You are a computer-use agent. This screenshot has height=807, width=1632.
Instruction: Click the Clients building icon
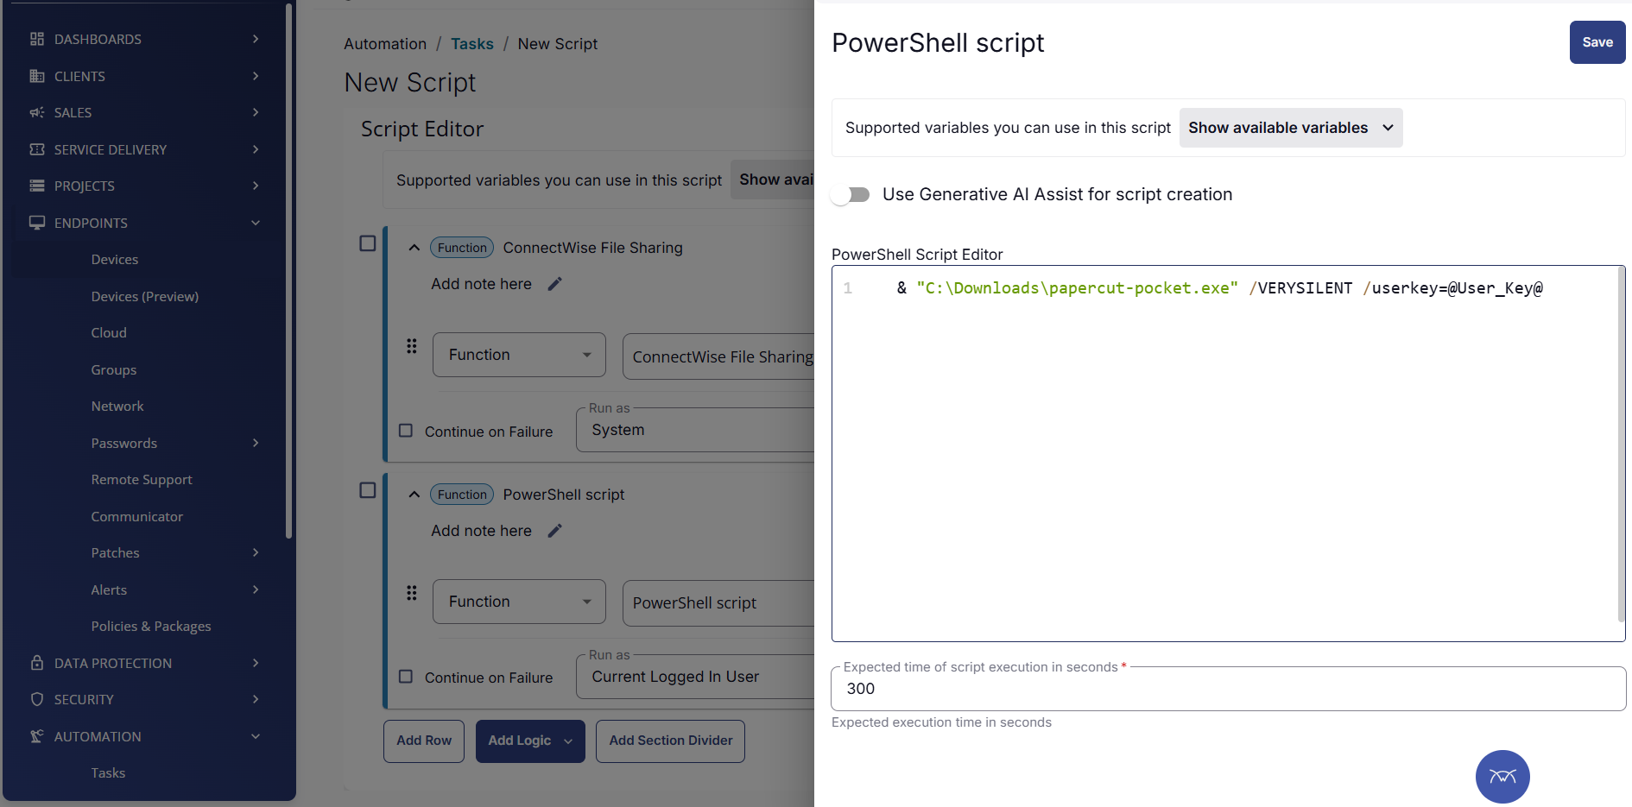tap(37, 76)
